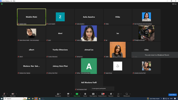The image size is (178, 100).
Task: Click the Zoom app icon in taskbar
Action: tap(36, 99)
